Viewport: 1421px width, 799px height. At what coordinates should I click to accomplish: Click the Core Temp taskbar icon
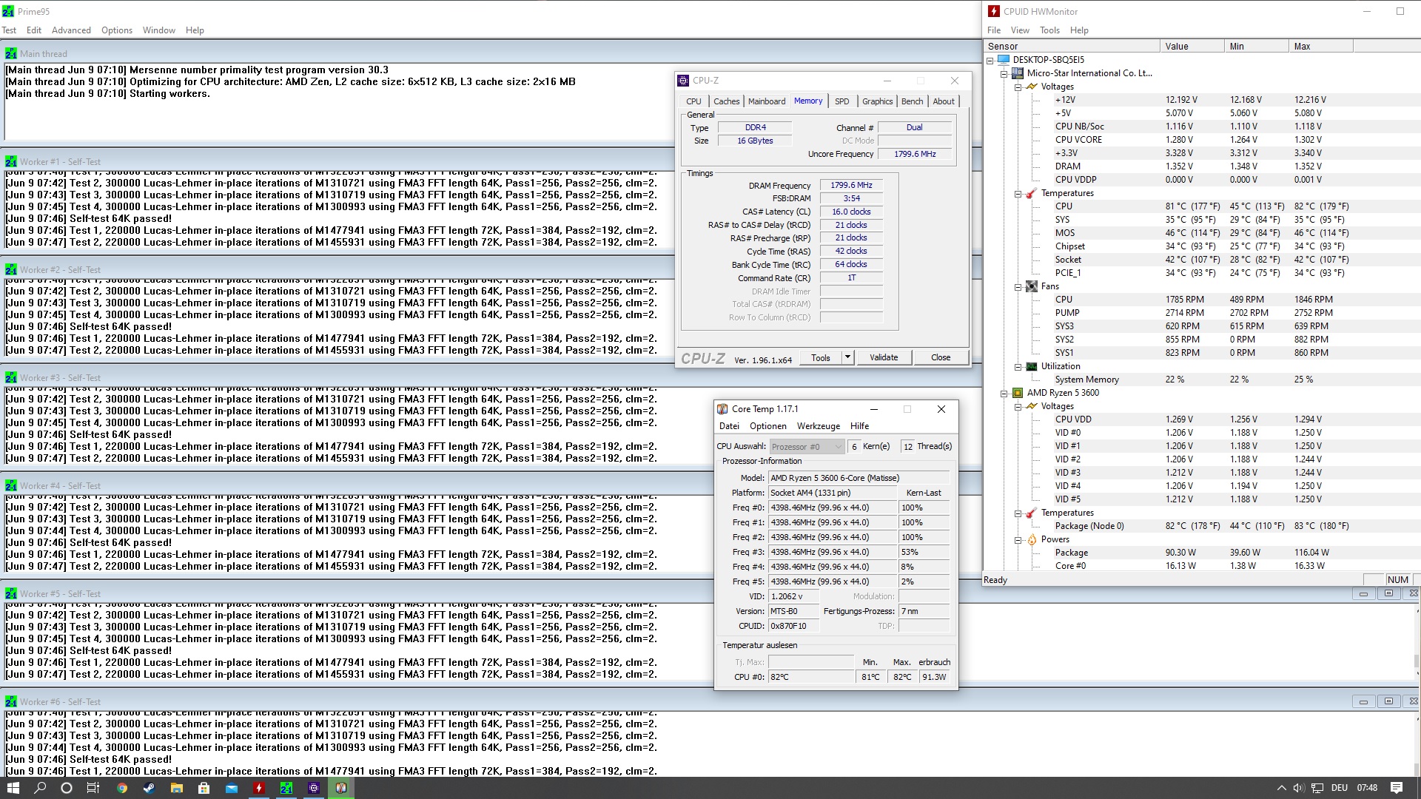pyautogui.click(x=341, y=788)
